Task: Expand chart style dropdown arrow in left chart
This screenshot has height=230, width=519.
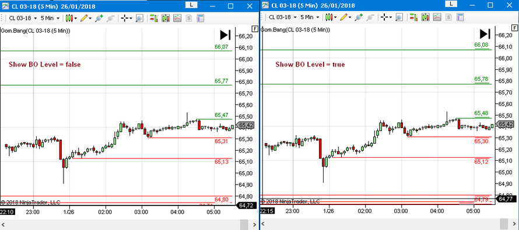Action: [x=76, y=18]
